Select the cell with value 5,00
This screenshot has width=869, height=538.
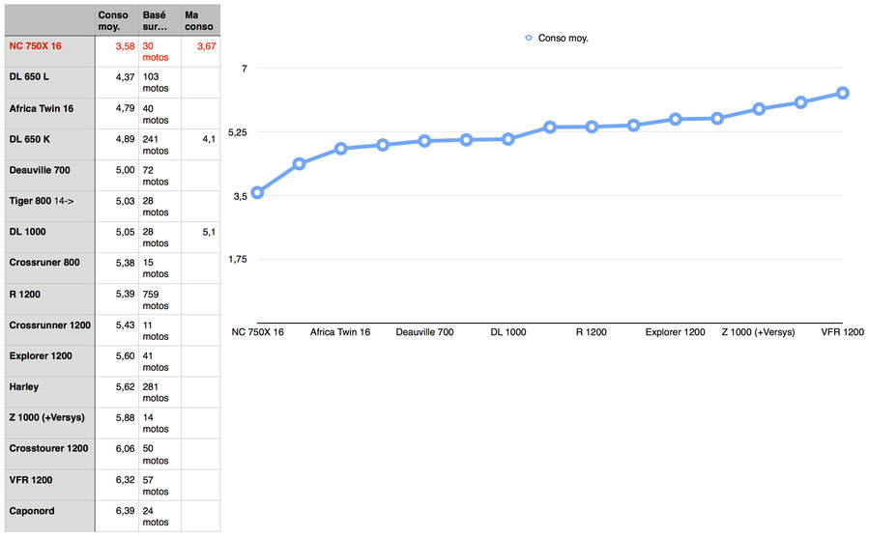tap(117, 176)
